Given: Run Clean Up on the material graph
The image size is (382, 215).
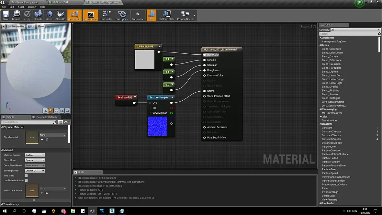Looking at the screenshot, I should [60, 15].
